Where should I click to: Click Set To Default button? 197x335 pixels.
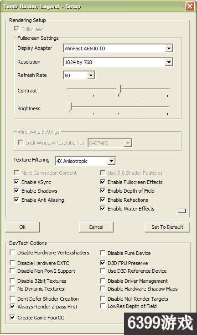click(167, 227)
